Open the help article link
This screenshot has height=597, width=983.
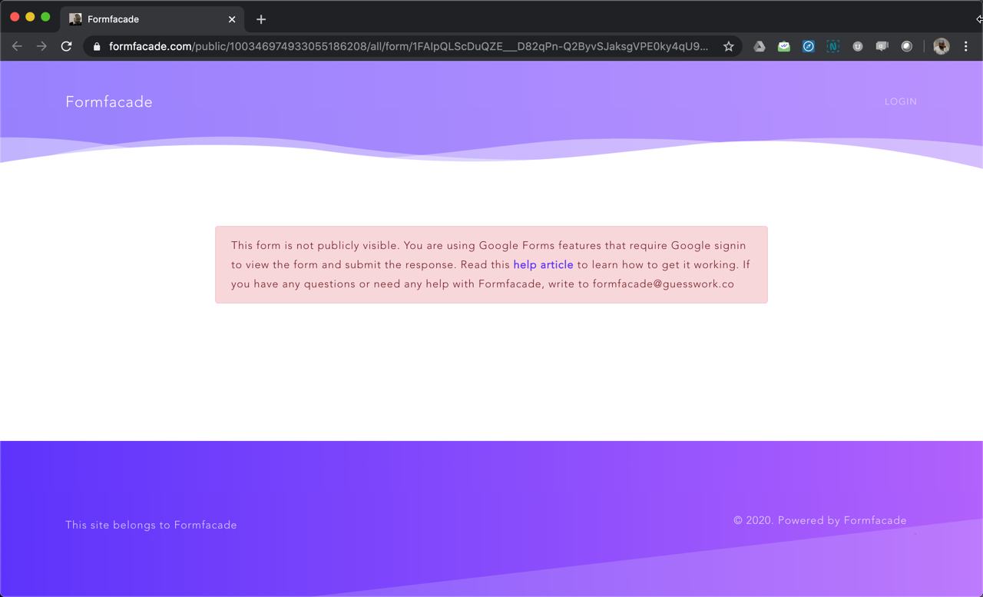543,264
